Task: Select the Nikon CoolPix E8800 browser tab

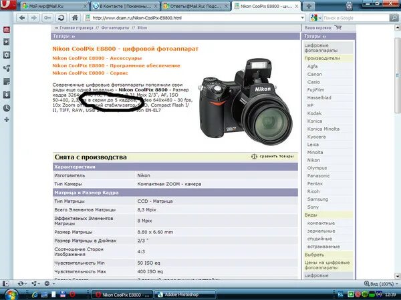Action: point(266,6)
